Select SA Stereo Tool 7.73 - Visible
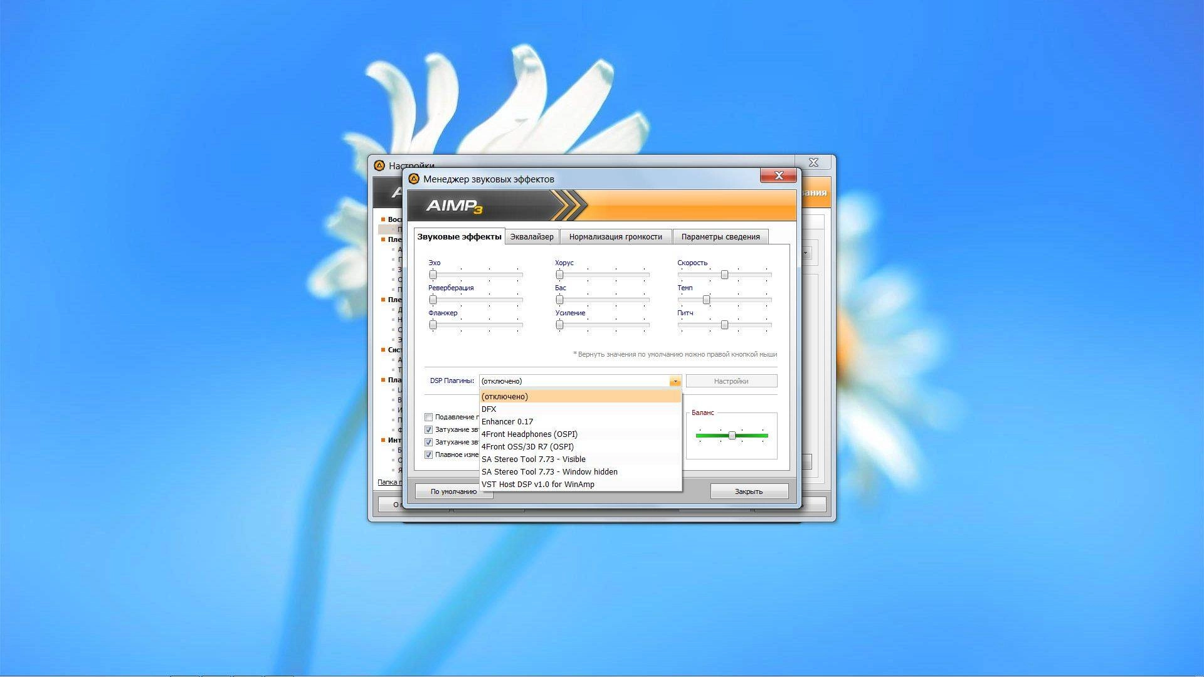The width and height of the screenshot is (1204, 677). coord(580,459)
